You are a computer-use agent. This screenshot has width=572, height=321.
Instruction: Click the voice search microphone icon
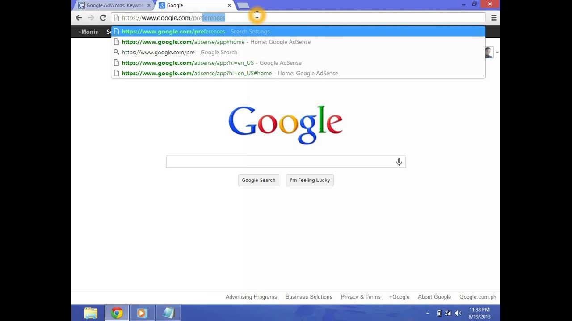tap(399, 162)
